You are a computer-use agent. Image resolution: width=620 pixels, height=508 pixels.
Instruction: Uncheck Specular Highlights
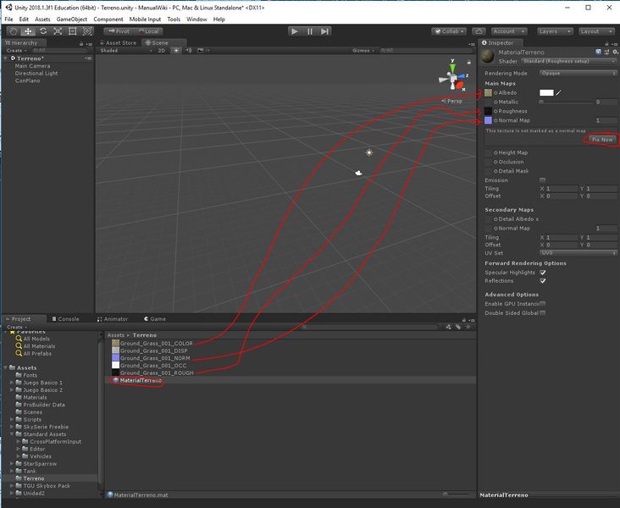(543, 273)
